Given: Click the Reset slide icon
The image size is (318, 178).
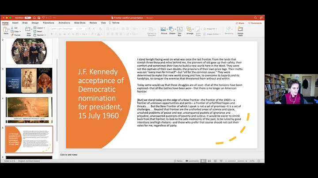Looking at the screenshot, I should [x=35, y=31].
